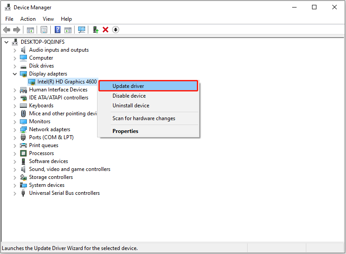
Task: Select the Network adapters label
Action: coord(49,129)
